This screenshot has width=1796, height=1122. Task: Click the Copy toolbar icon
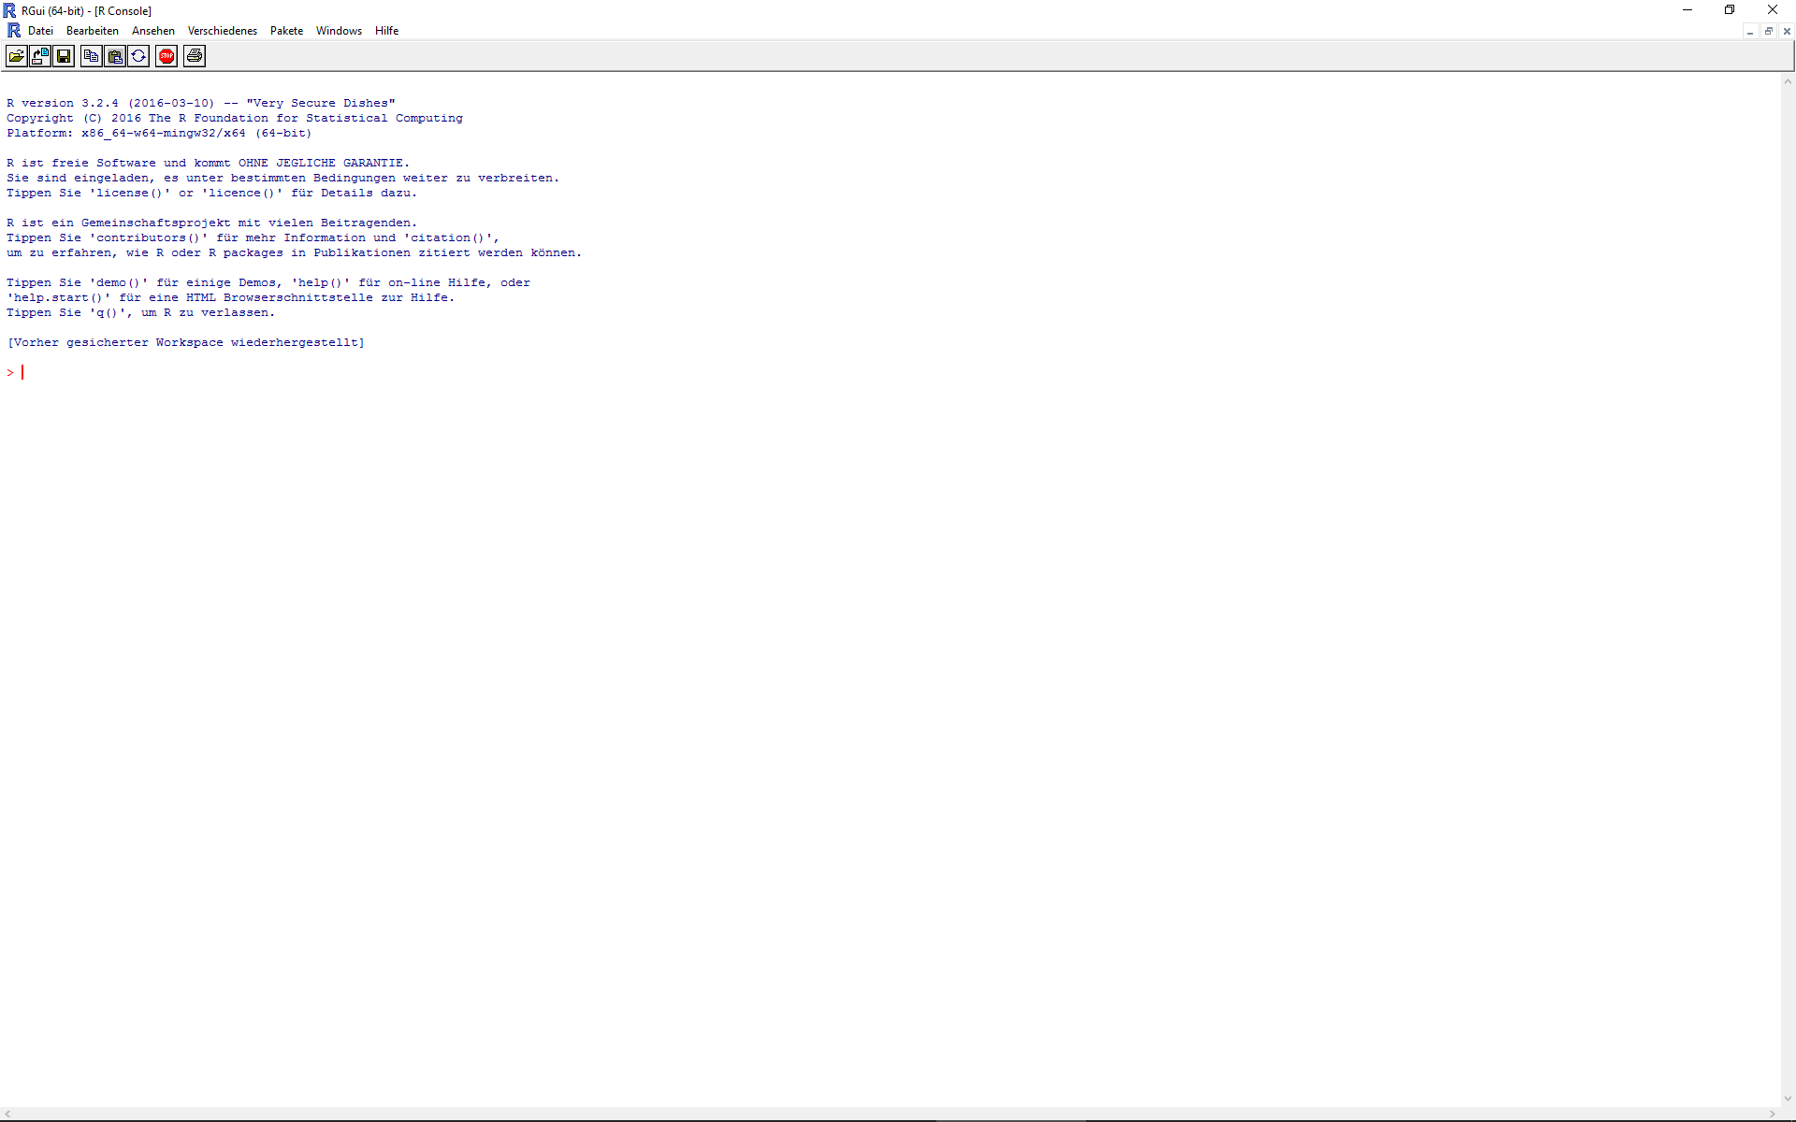point(91,56)
